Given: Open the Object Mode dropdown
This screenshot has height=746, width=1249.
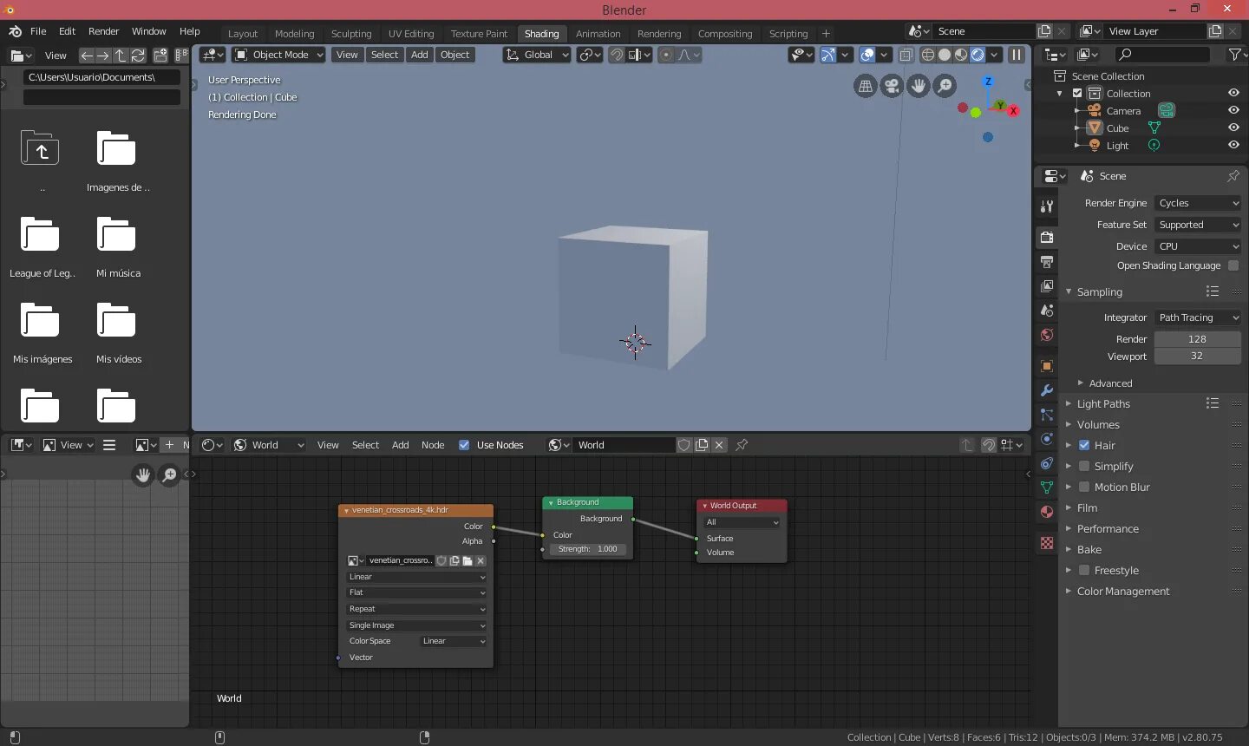Looking at the screenshot, I should coord(279,55).
